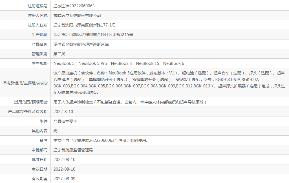Click product name 便携式全数字彩色超声诊断系统
289x183 pixels.
click(x=81, y=44)
